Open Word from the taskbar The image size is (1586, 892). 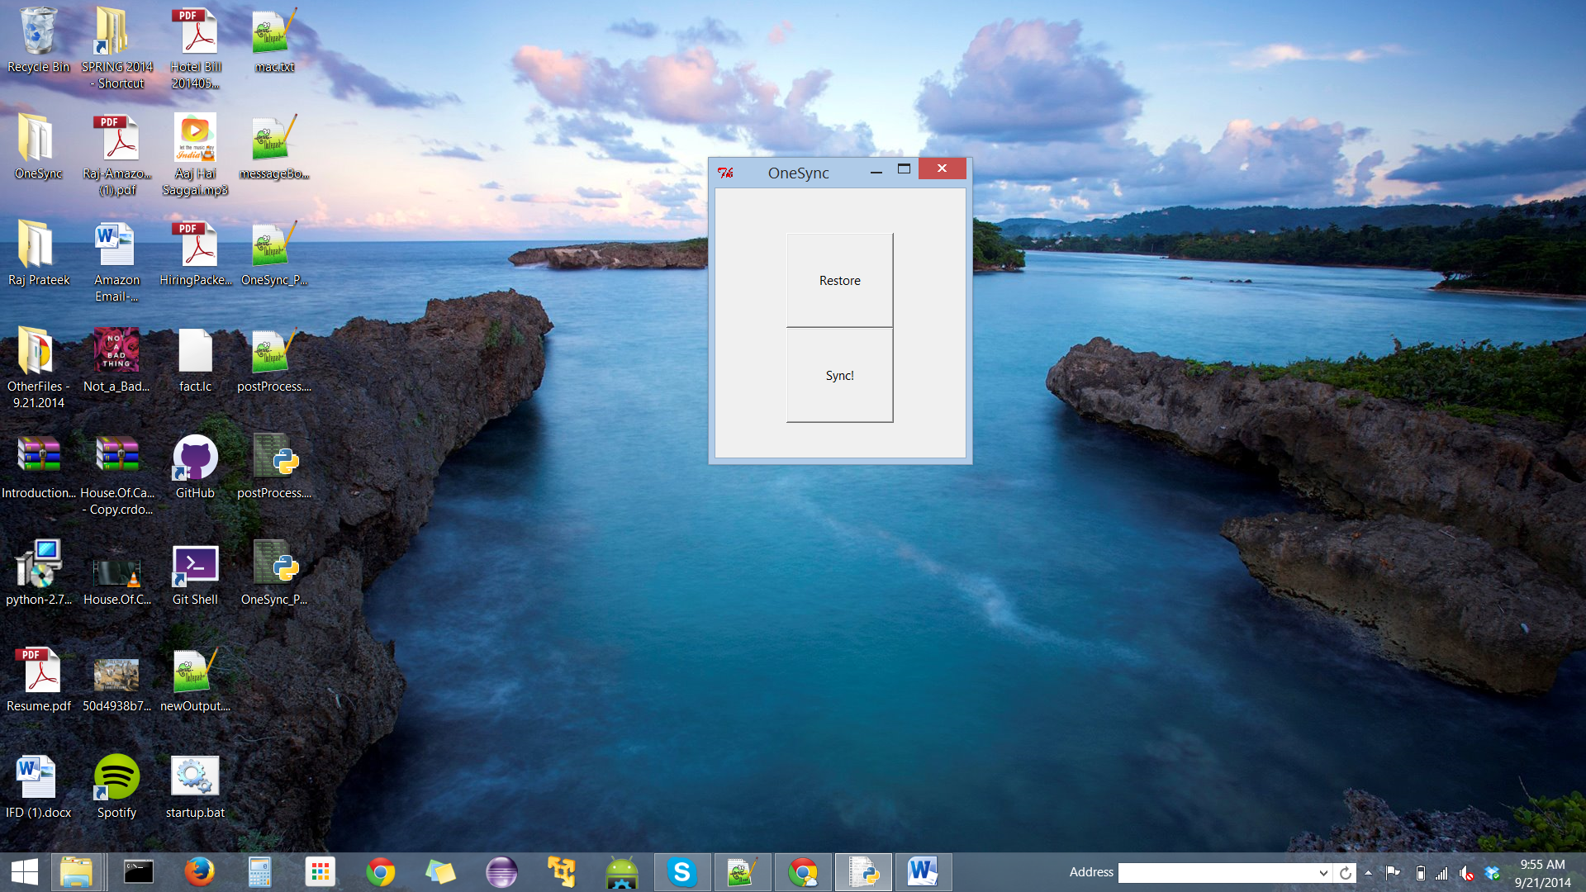point(922,872)
